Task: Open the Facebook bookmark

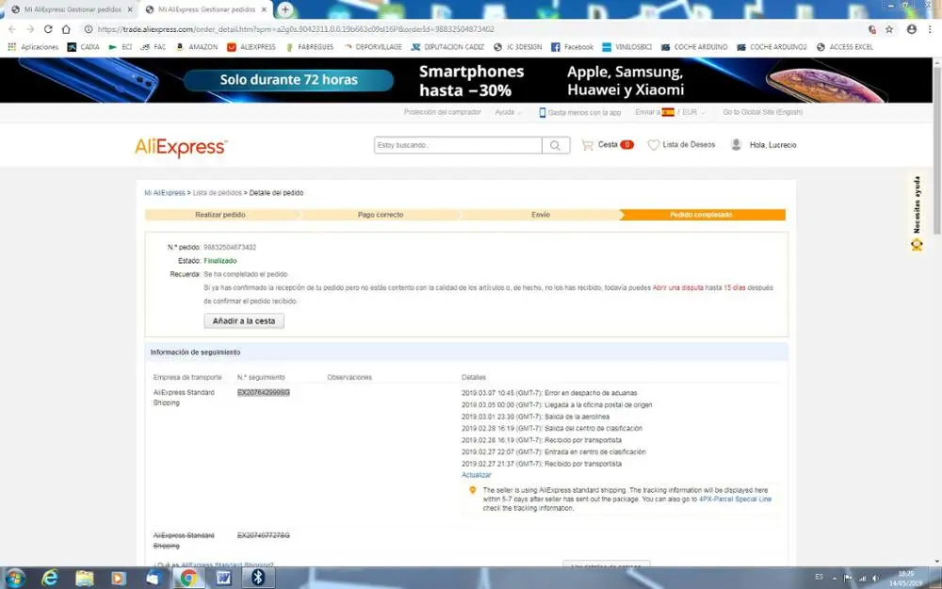Action: [572, 47]
